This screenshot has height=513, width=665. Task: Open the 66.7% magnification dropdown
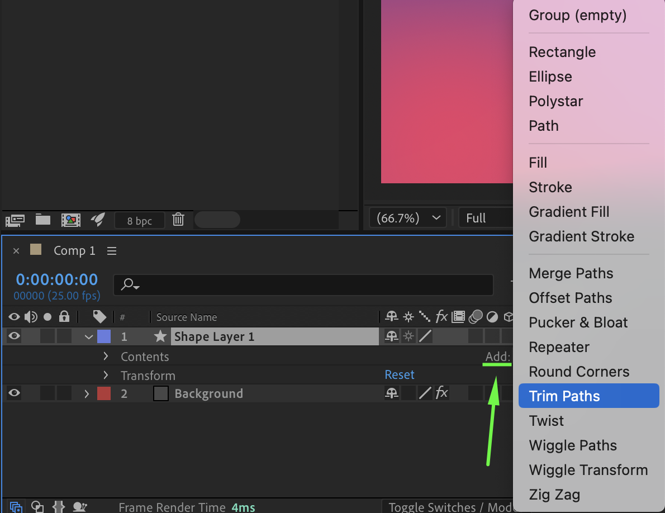tap(408, 218)
